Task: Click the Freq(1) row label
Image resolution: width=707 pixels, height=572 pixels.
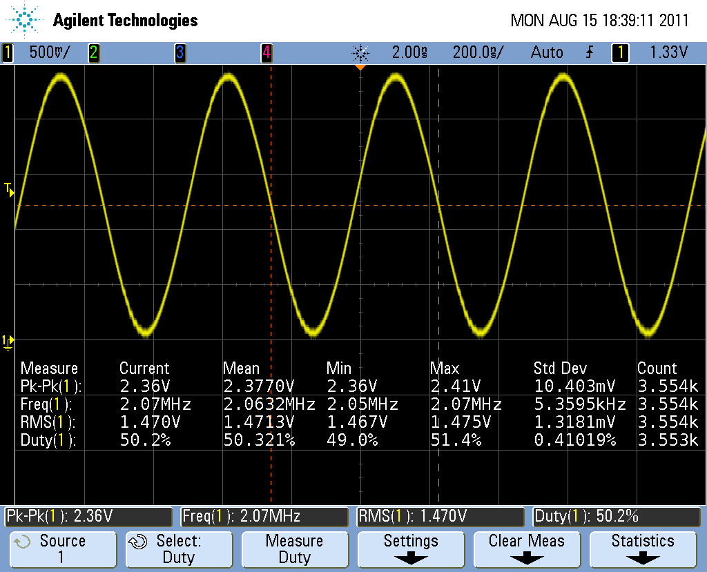Action: (x=46, y=404)
